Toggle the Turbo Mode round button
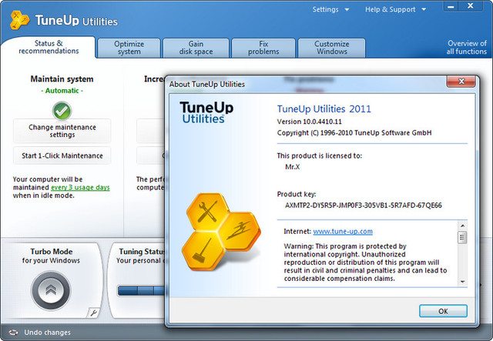 click(x=51, y=291)
